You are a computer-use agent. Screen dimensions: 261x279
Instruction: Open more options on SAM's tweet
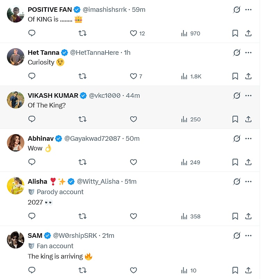[x=249, y=236]
